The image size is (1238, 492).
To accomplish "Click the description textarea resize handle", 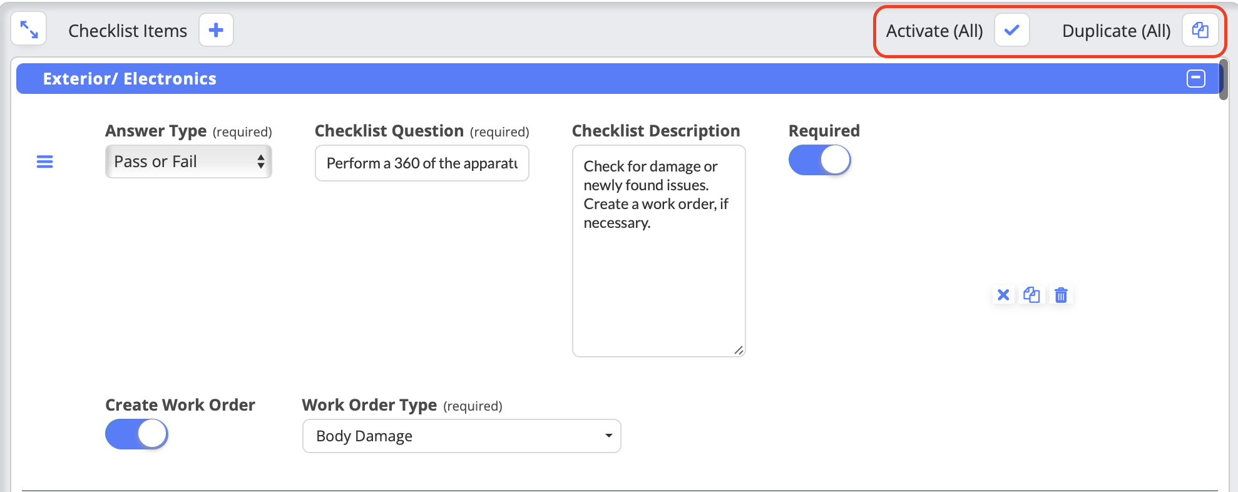I will click(x=739, y=351).
